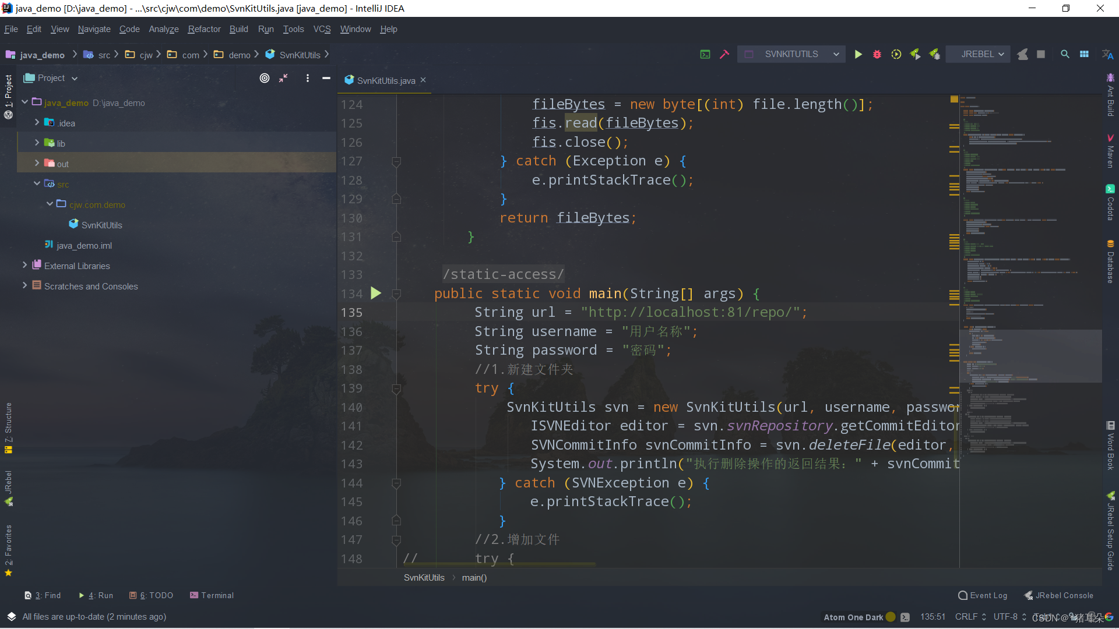The image size is (1119, 629).
Task: Click the Build project hammer icon
Action: [724, 54]
